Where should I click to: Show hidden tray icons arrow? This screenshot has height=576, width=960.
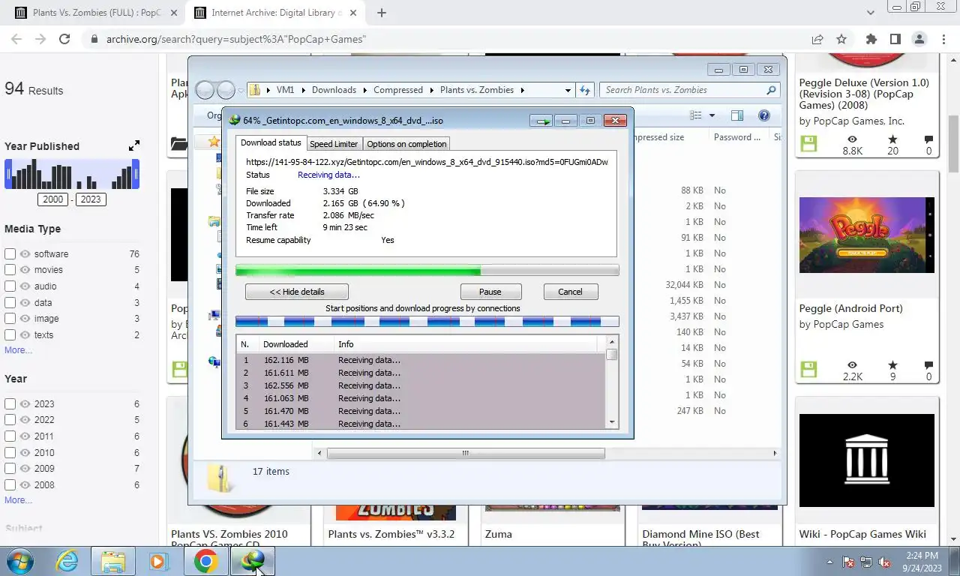pyautogui.click(x=829, y=562)
